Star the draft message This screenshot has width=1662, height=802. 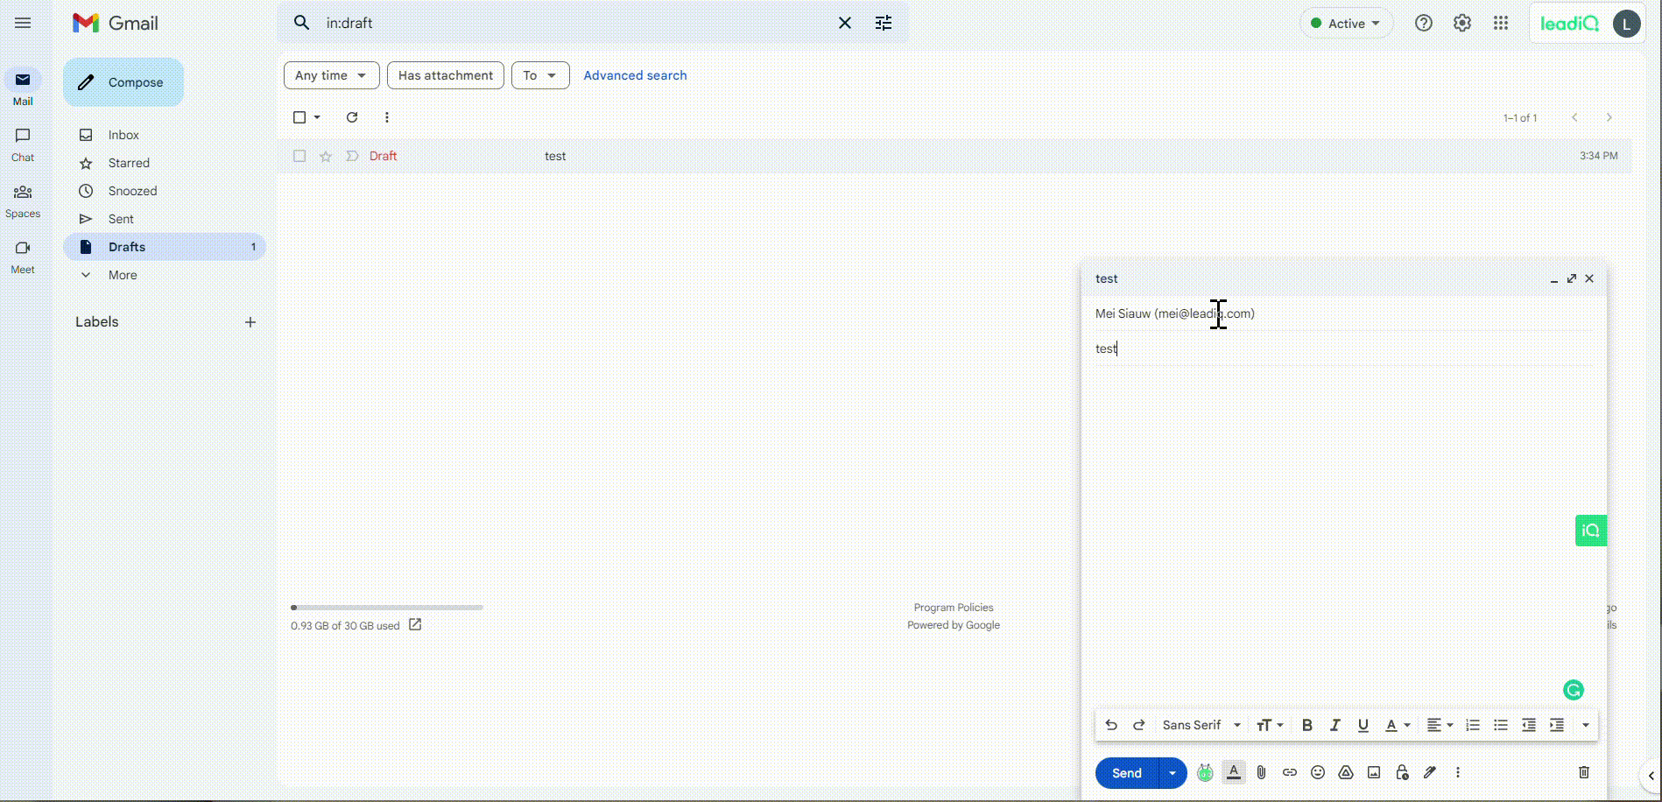[x=326, y=156]
